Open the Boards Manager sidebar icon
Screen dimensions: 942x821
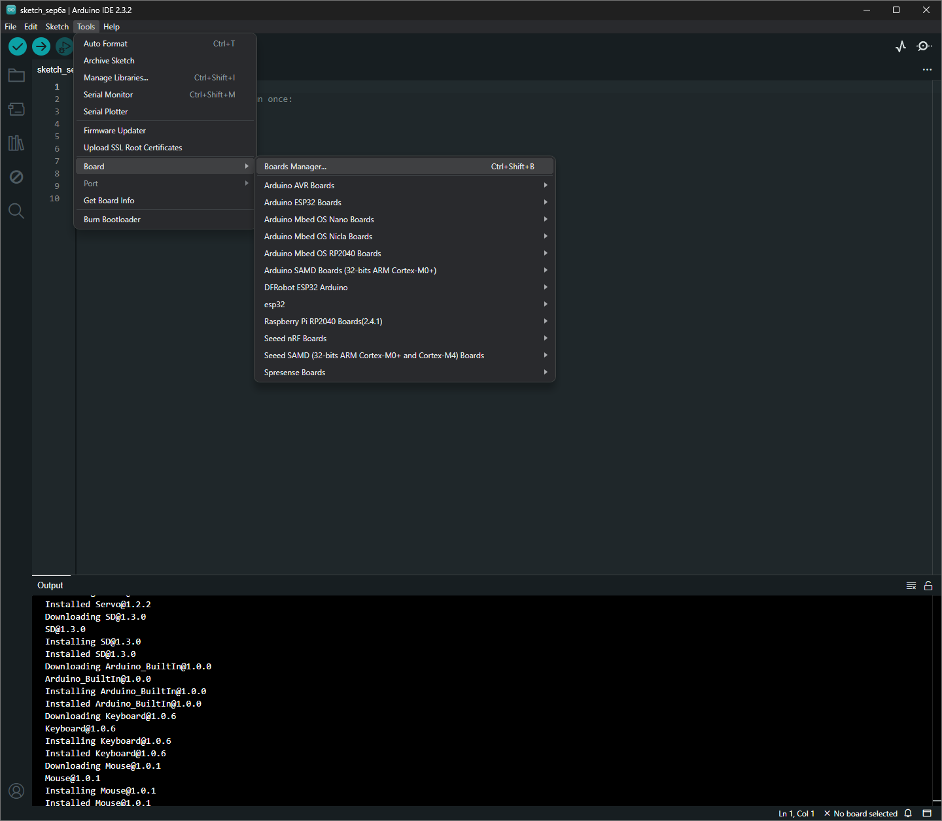16,109
